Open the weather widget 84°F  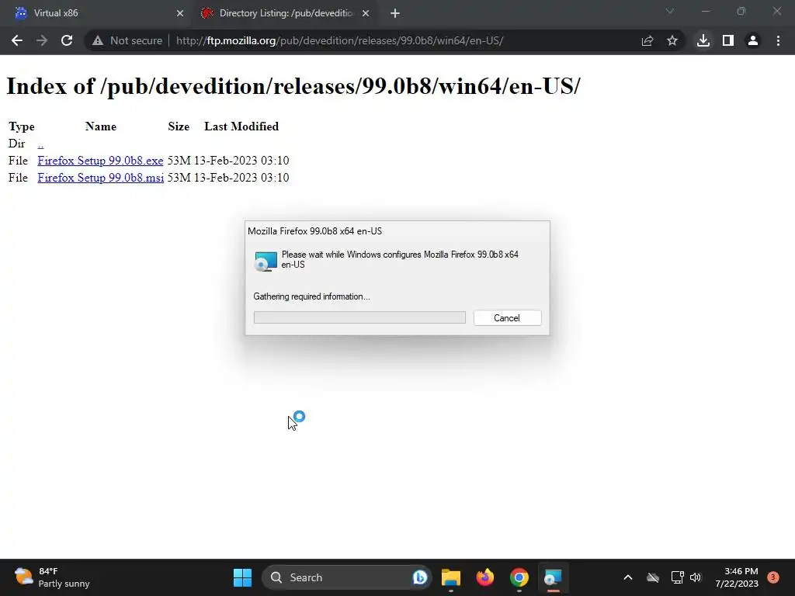click(52, 577)
